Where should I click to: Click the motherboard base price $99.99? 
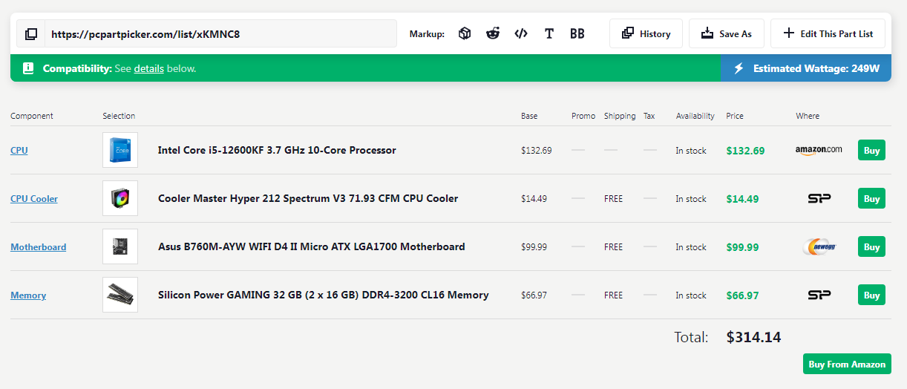click(534, 247)
